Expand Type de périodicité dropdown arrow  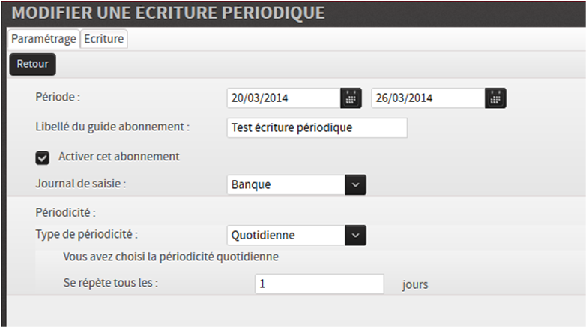click(355, 235)
